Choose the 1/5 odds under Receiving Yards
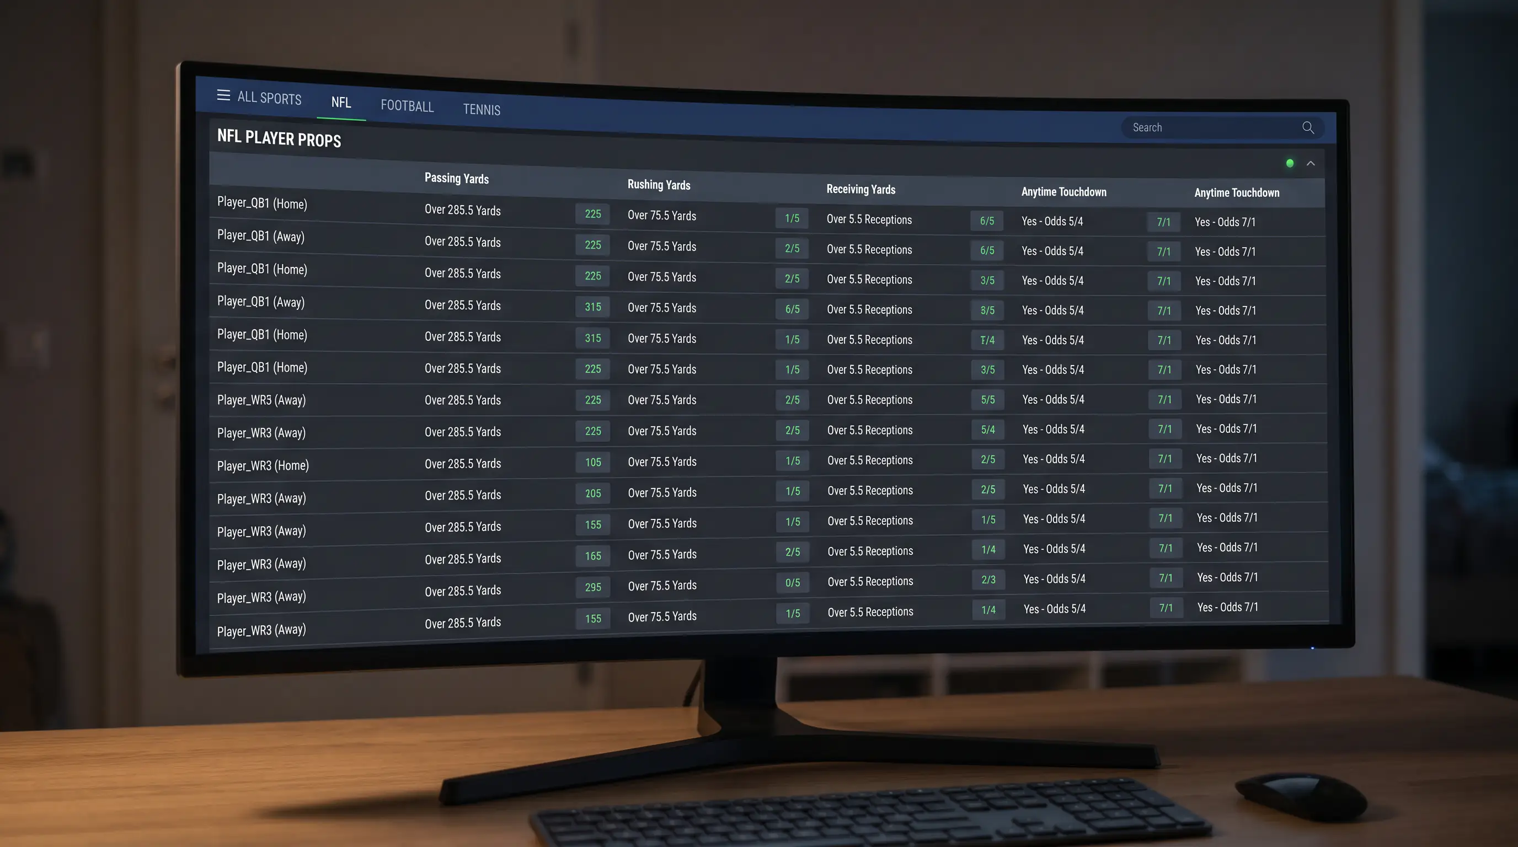This screenshot has width=1518, height=847. [x=988, y=519]
